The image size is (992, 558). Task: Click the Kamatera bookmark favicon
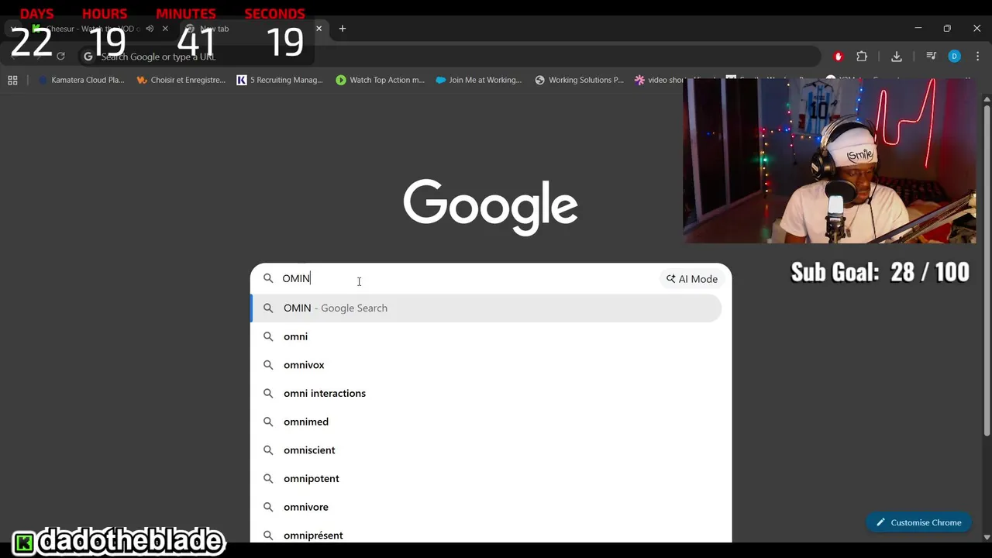point(43,80)
